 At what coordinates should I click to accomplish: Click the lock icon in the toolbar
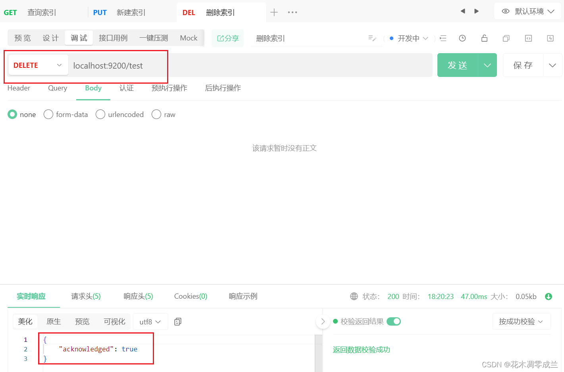tap(484, 38)
